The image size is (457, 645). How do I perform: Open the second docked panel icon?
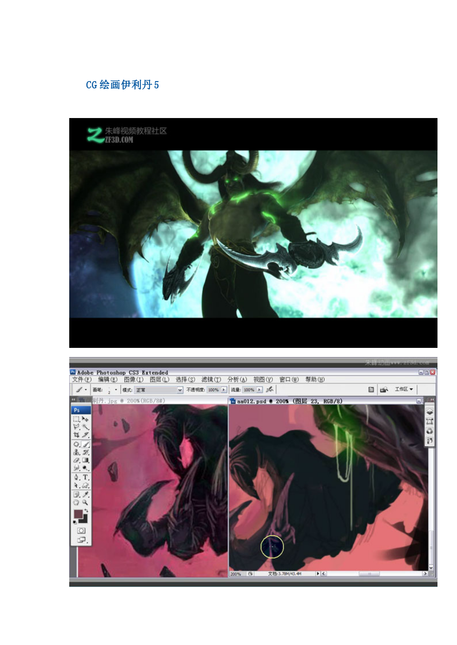pos(429,421)
